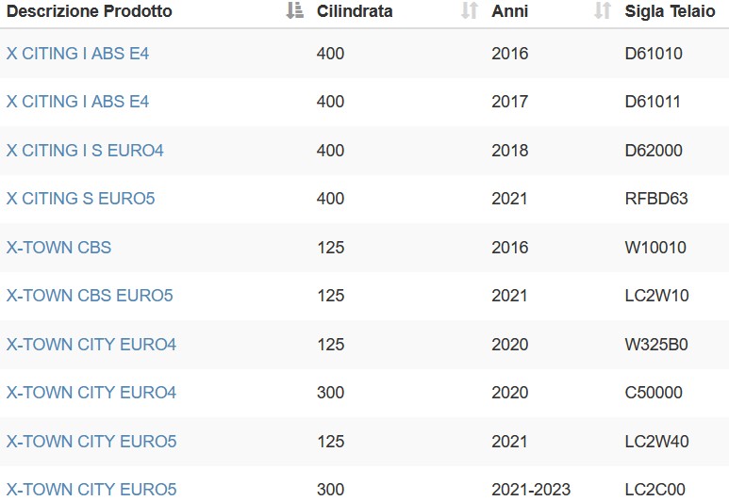
Task: Open X-TOWN CITY EURO5 125 link
Action: 91,442
